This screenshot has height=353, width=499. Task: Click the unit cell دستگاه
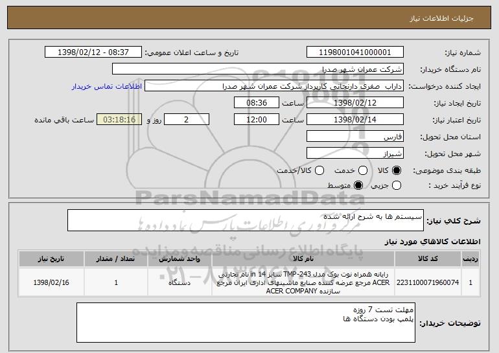180,282
